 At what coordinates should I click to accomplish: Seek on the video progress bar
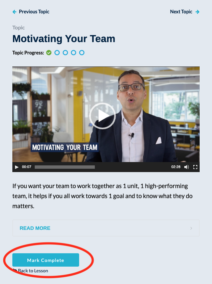pos(65,167)
